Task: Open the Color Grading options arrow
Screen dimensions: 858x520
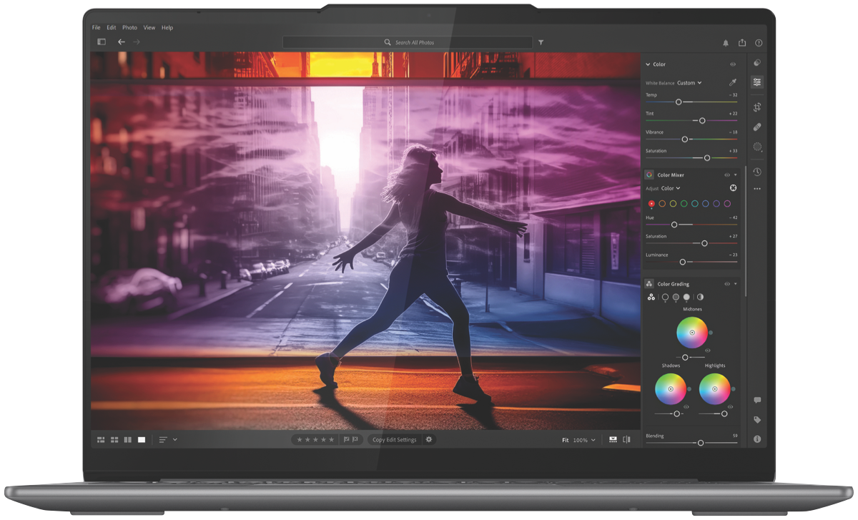Action: tap(735, 284)
